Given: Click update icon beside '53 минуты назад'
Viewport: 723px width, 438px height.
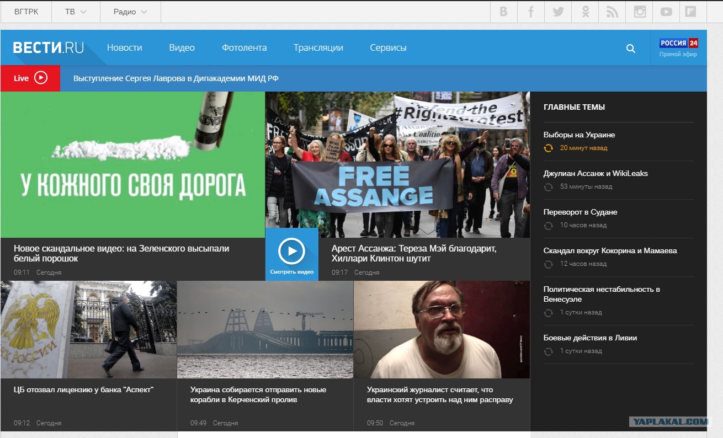Looking at the screenshot, I should point(548,186).
